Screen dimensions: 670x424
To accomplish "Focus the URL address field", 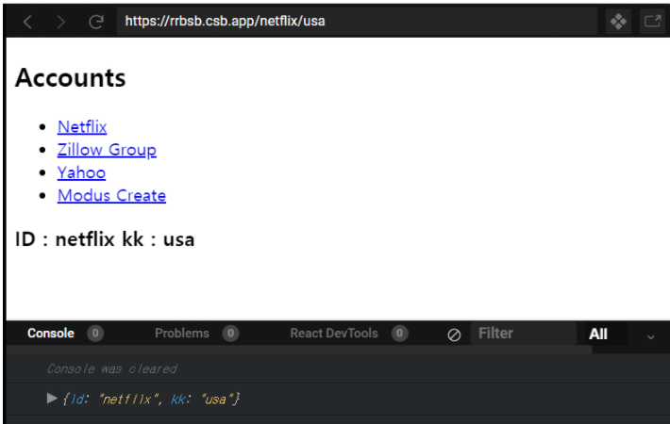I will pyautogui.click(x=357, y=21).
